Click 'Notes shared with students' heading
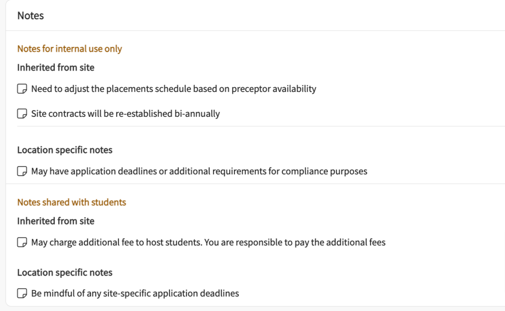 (x=72, y=202)
